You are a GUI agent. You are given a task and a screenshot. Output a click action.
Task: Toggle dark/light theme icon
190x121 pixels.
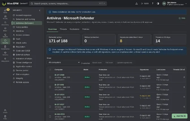[x=158, y=3]
